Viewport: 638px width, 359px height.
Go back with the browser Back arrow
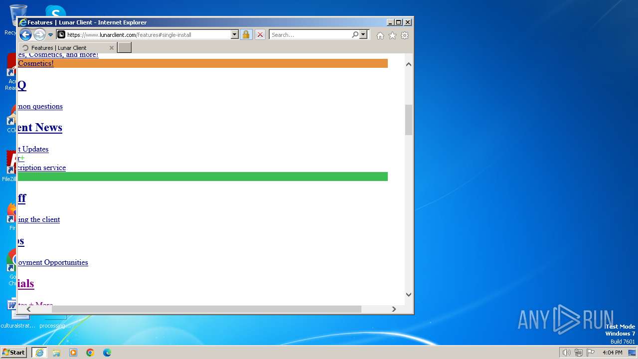[25, 34]
